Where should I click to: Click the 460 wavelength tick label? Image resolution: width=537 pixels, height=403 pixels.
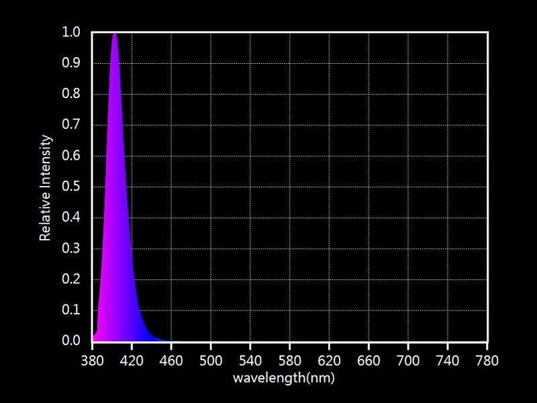[x=171, y=361]
